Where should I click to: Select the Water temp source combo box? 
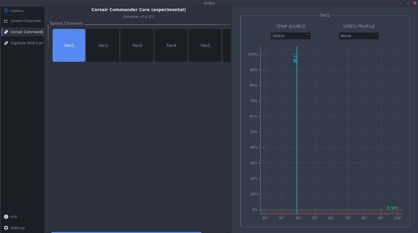[x=291, y=36]
